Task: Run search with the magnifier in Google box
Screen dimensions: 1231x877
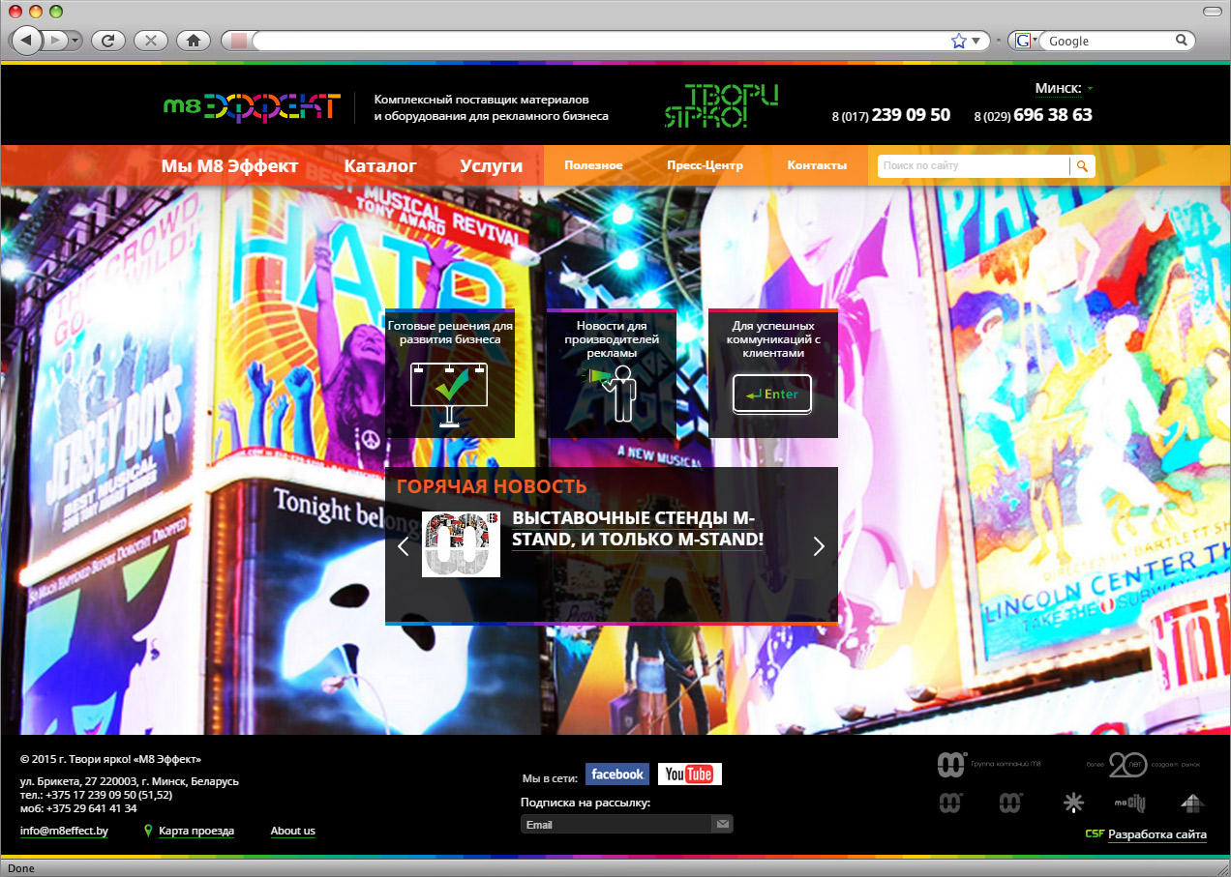Action: [1182, 41]
